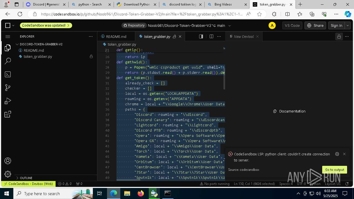
Task: Open the Extensions view
Action: [8, 114]
